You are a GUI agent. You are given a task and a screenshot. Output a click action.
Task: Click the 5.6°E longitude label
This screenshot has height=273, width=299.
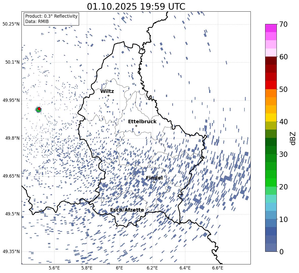pos(54,268)
